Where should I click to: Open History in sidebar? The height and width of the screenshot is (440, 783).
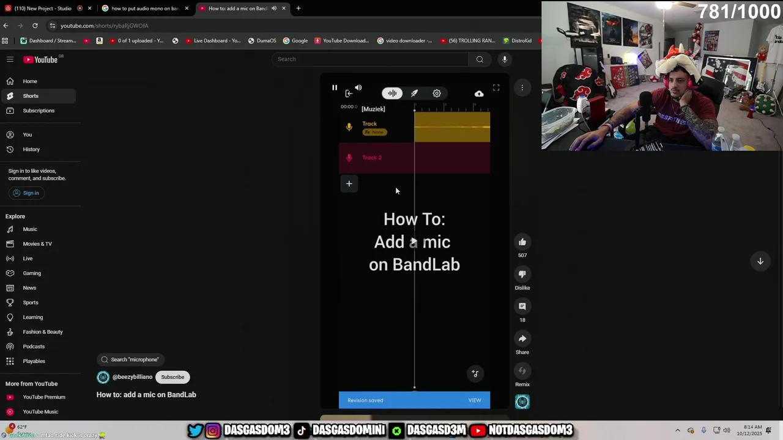(38, 149)
